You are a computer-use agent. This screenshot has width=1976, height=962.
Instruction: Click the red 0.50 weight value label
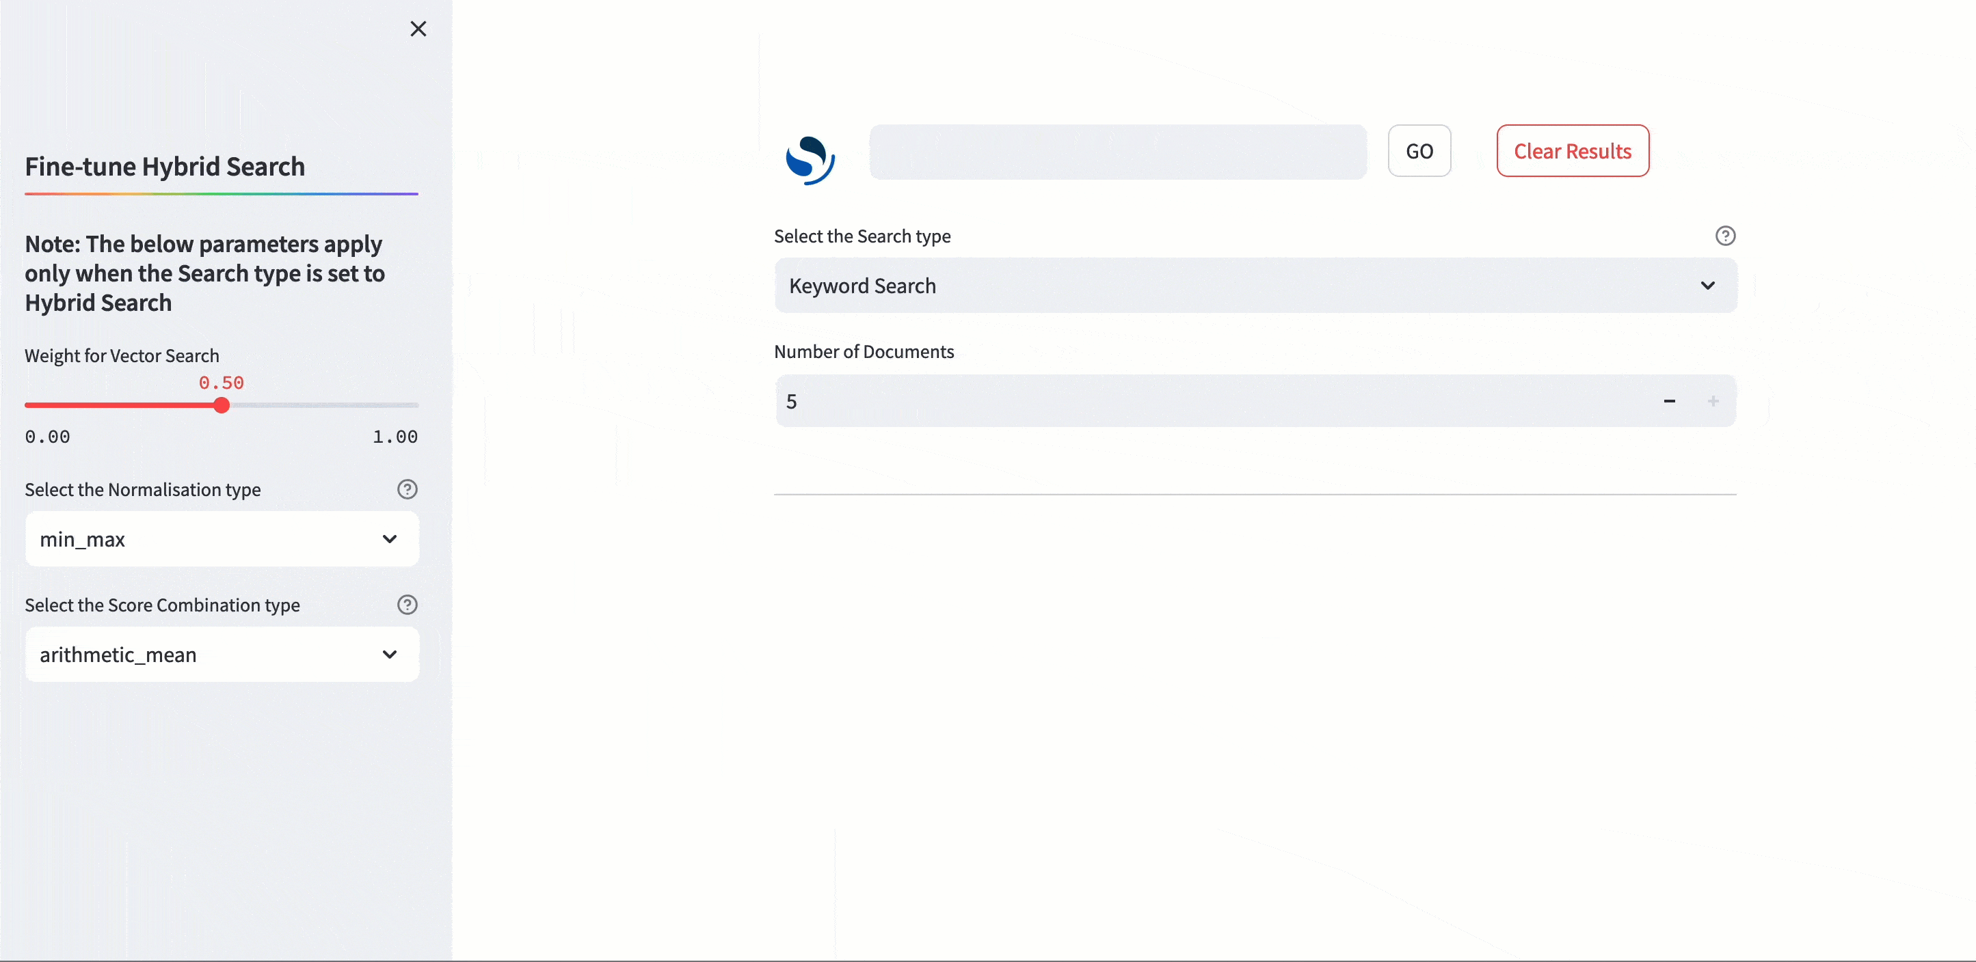tap(221, 383)
